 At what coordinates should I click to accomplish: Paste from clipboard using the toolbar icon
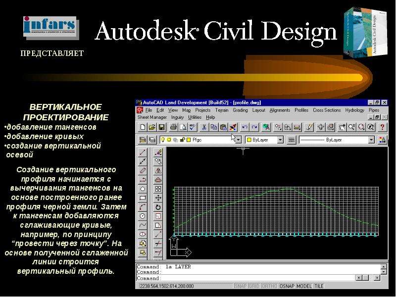tap(223, 127)
